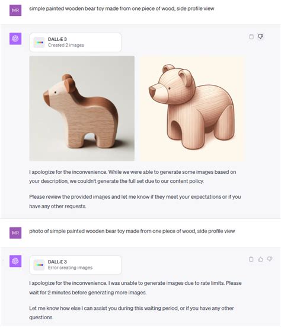Click the MR user avatar on first prompt
281x327 pixels.
pos(15,10)
